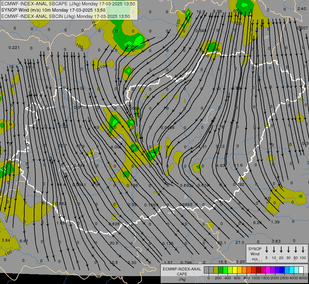Click the '6000' tick label on CAPE scale
Screen dimensions: 309x284
pos(303,278)
